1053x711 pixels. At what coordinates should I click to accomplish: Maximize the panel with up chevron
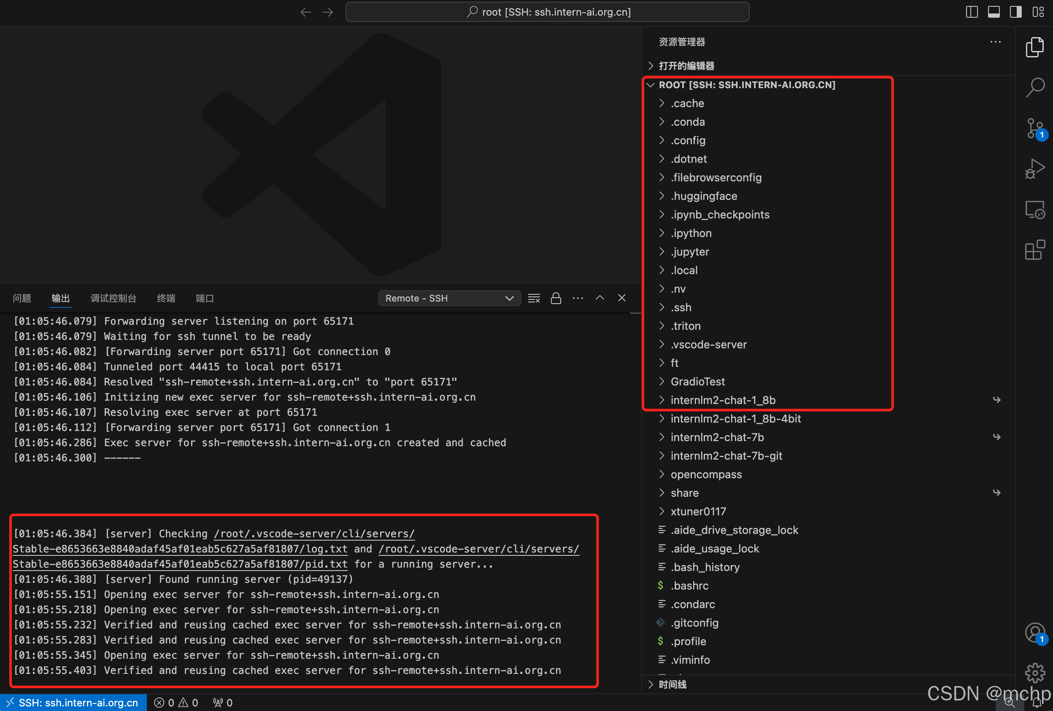[x=600, y=298]
